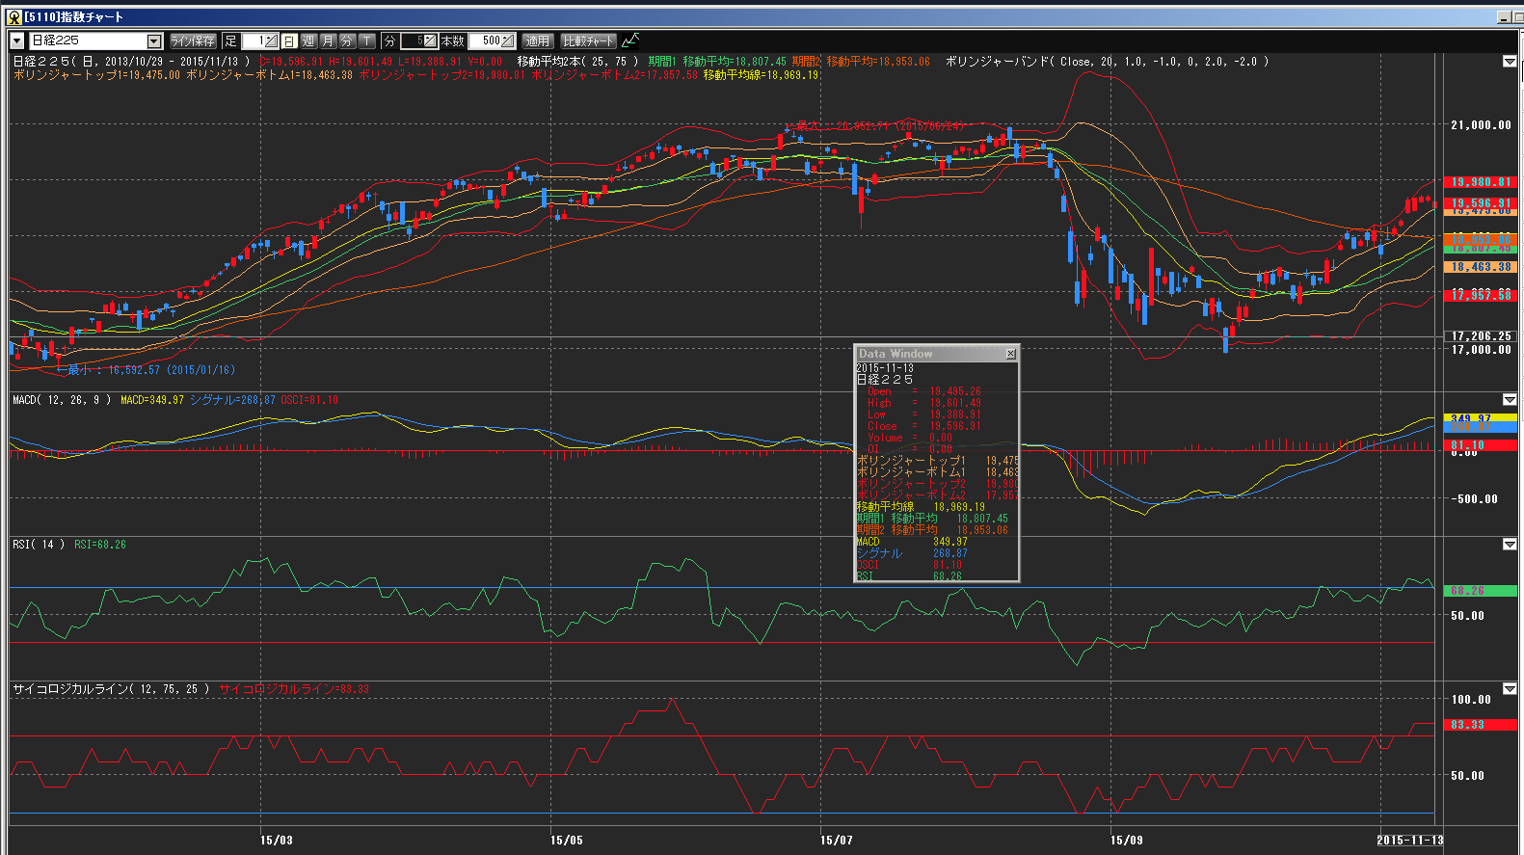
Task: Minimize the 指数チャート window
Action: 1505,16
